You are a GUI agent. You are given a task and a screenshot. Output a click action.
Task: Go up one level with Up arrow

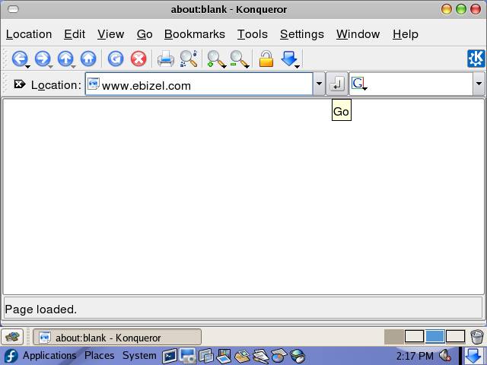(x=65, y=59)
